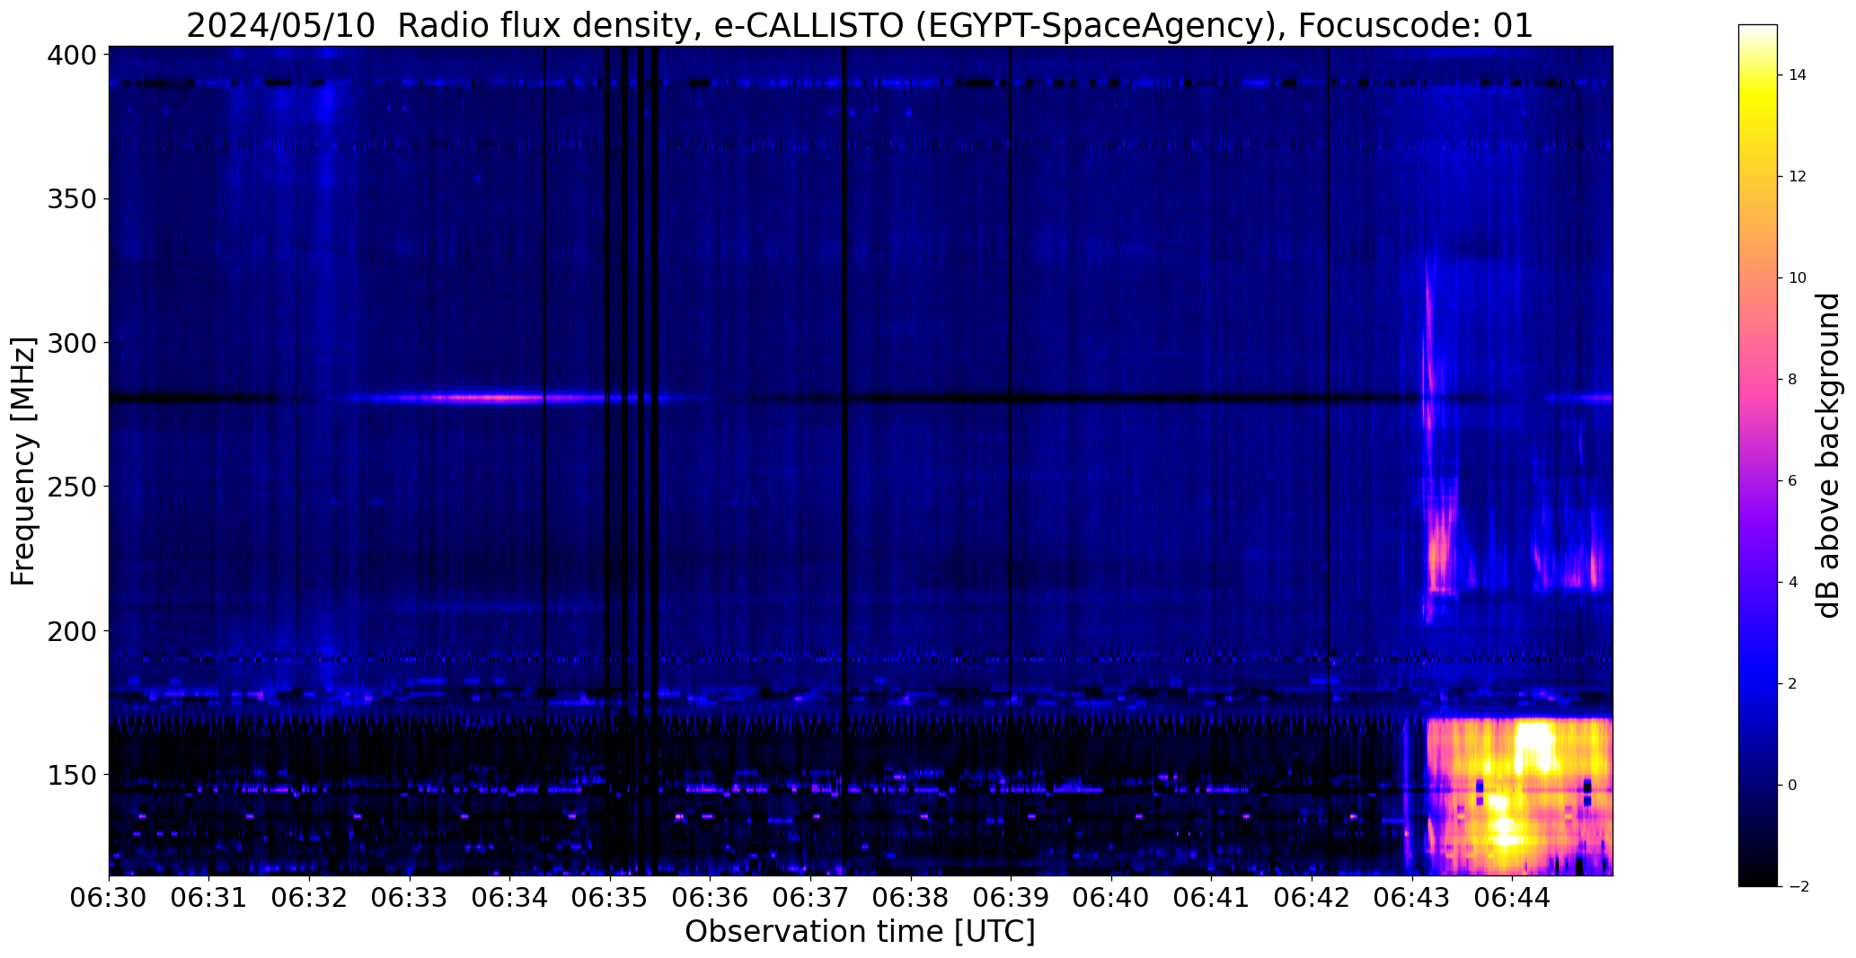Click the colorbar tick label 8
This screenshot has height=958, width=1856.
click(x=1793, y=380)
